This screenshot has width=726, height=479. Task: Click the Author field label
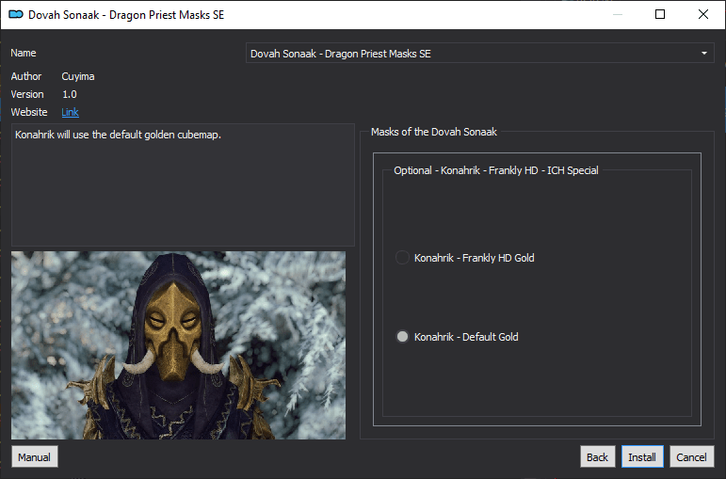pos(26,76)
